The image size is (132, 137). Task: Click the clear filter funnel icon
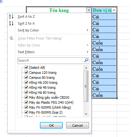(11, 38)
